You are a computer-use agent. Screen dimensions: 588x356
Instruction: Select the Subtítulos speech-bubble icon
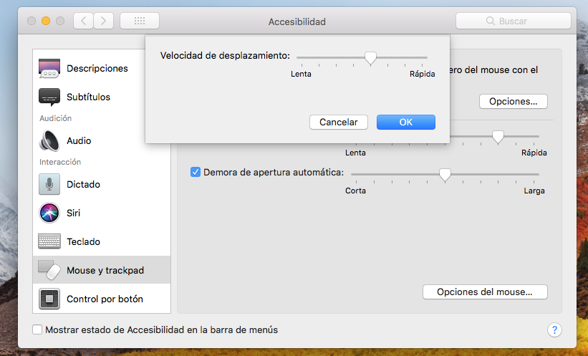click(49, 97)
